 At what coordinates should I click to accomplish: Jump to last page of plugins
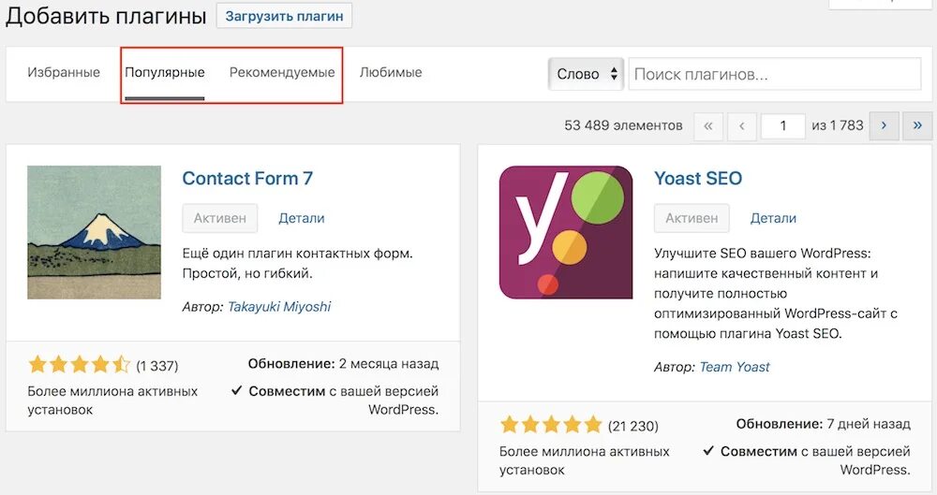coord(917,125)
